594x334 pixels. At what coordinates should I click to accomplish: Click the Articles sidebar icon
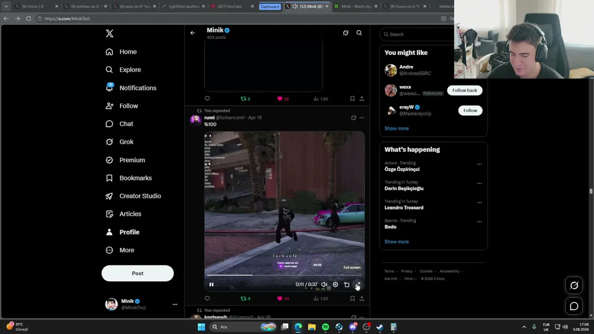tap(110, 214)
